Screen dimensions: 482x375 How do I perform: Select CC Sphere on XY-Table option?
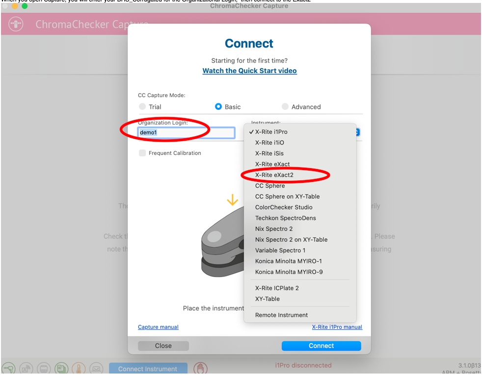[300, 197]
